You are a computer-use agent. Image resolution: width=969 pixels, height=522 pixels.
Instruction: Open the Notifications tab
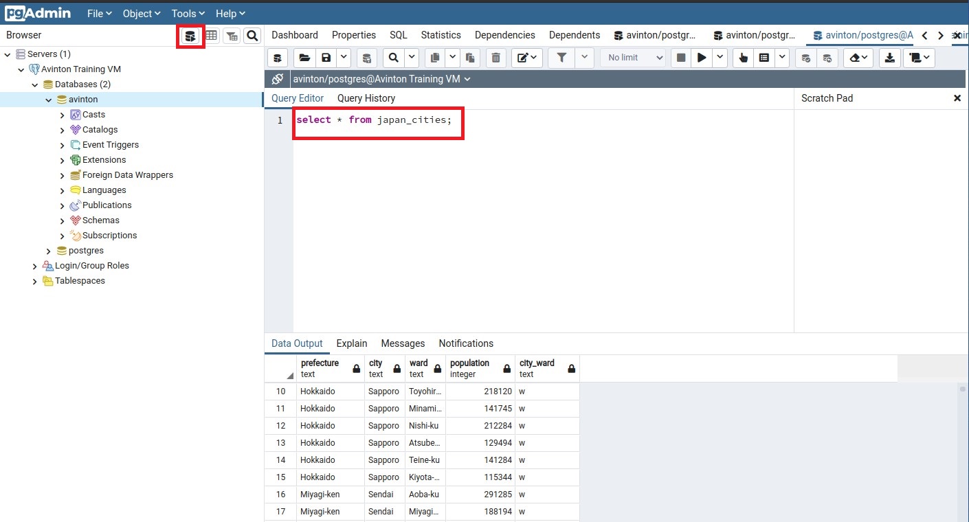pos(466,343)
